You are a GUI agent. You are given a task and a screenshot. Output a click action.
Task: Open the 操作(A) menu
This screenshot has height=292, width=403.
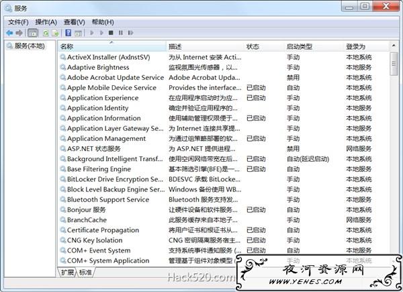(x=46, y=22)
